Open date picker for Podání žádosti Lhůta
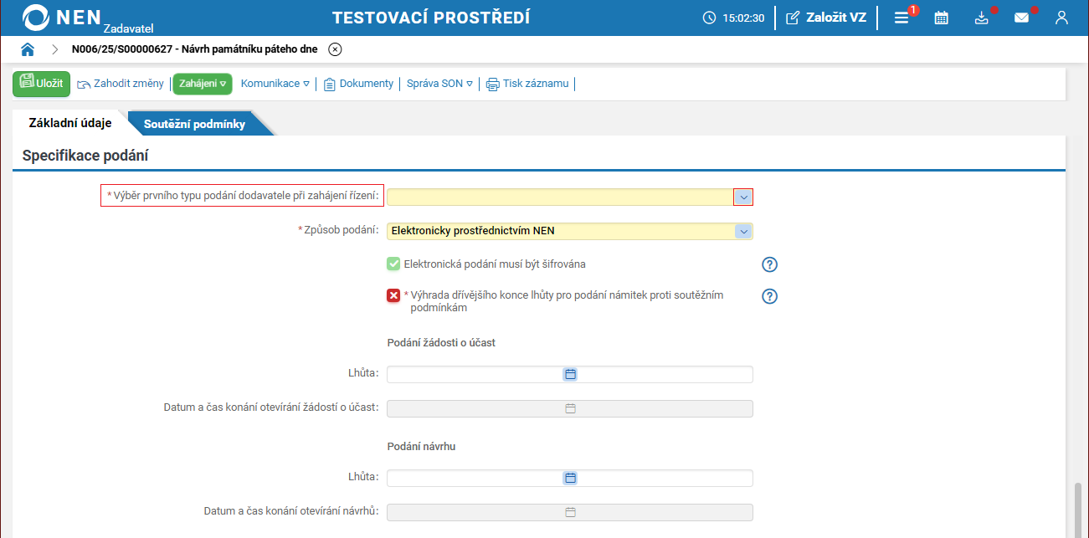This screenshot has height=538, width=1089. pyautogui.click(x=570, y=374)
